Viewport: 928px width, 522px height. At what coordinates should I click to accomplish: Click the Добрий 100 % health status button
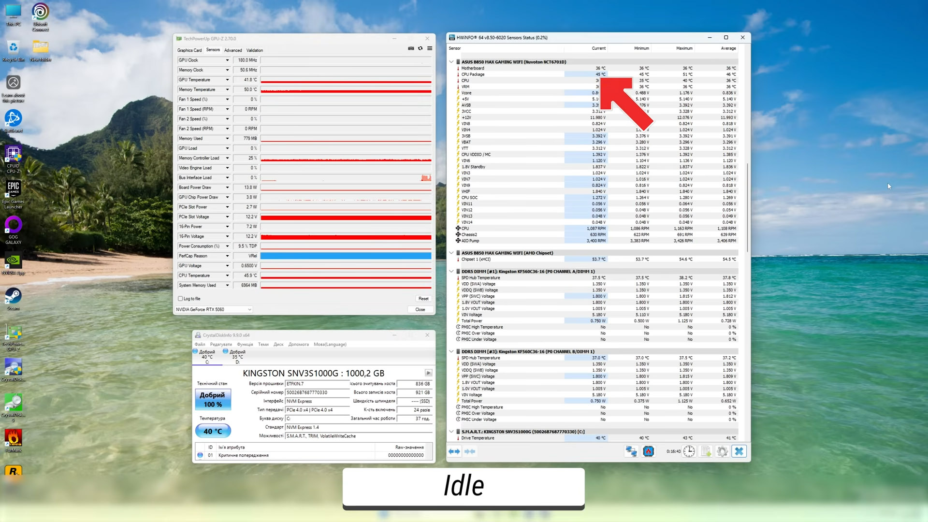(x=213, y=400)
